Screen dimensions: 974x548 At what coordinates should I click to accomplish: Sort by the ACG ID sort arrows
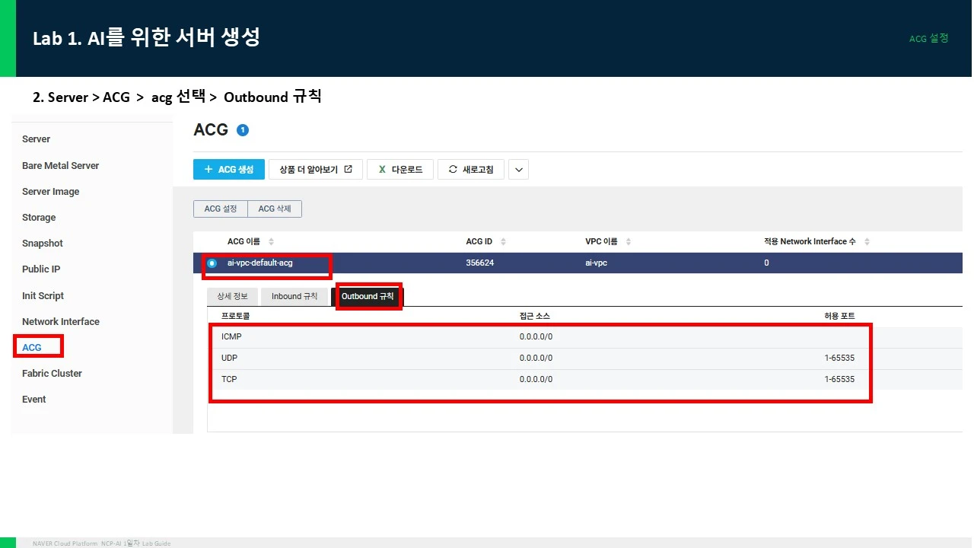coord(503,241)
